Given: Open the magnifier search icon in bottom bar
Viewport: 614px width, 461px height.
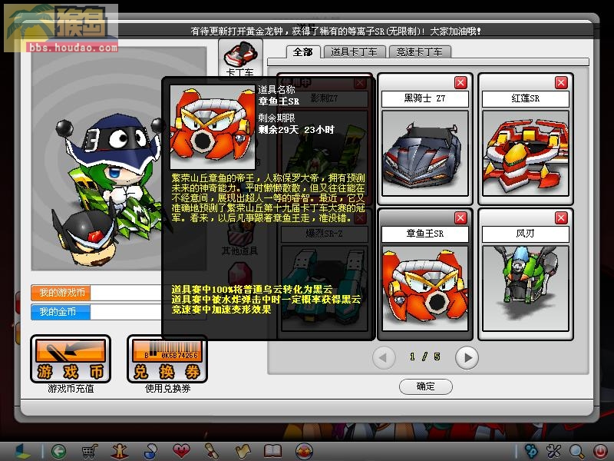Looking at the screenshot, I should [576, 451].
